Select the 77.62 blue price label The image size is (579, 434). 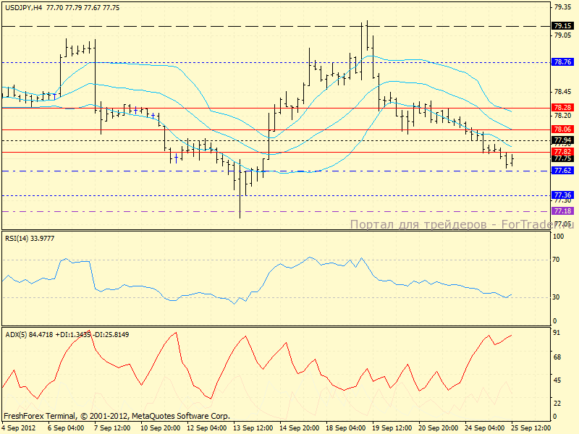tap(562, 171)
